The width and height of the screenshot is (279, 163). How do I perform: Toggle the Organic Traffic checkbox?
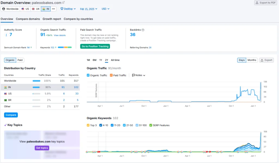pos(88,75)
